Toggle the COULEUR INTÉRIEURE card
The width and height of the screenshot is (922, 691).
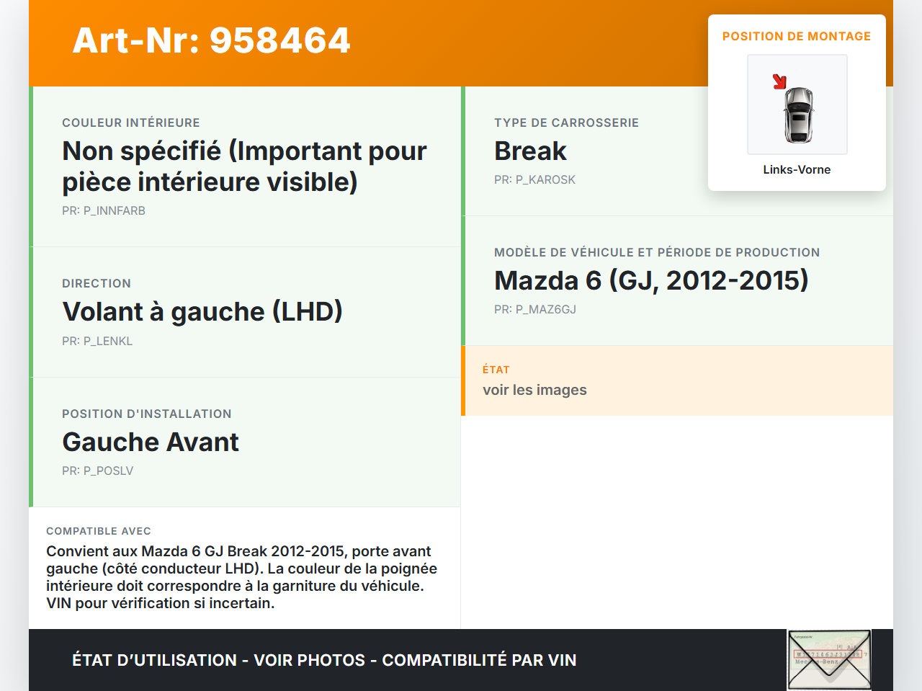click(x=245, y=165)
